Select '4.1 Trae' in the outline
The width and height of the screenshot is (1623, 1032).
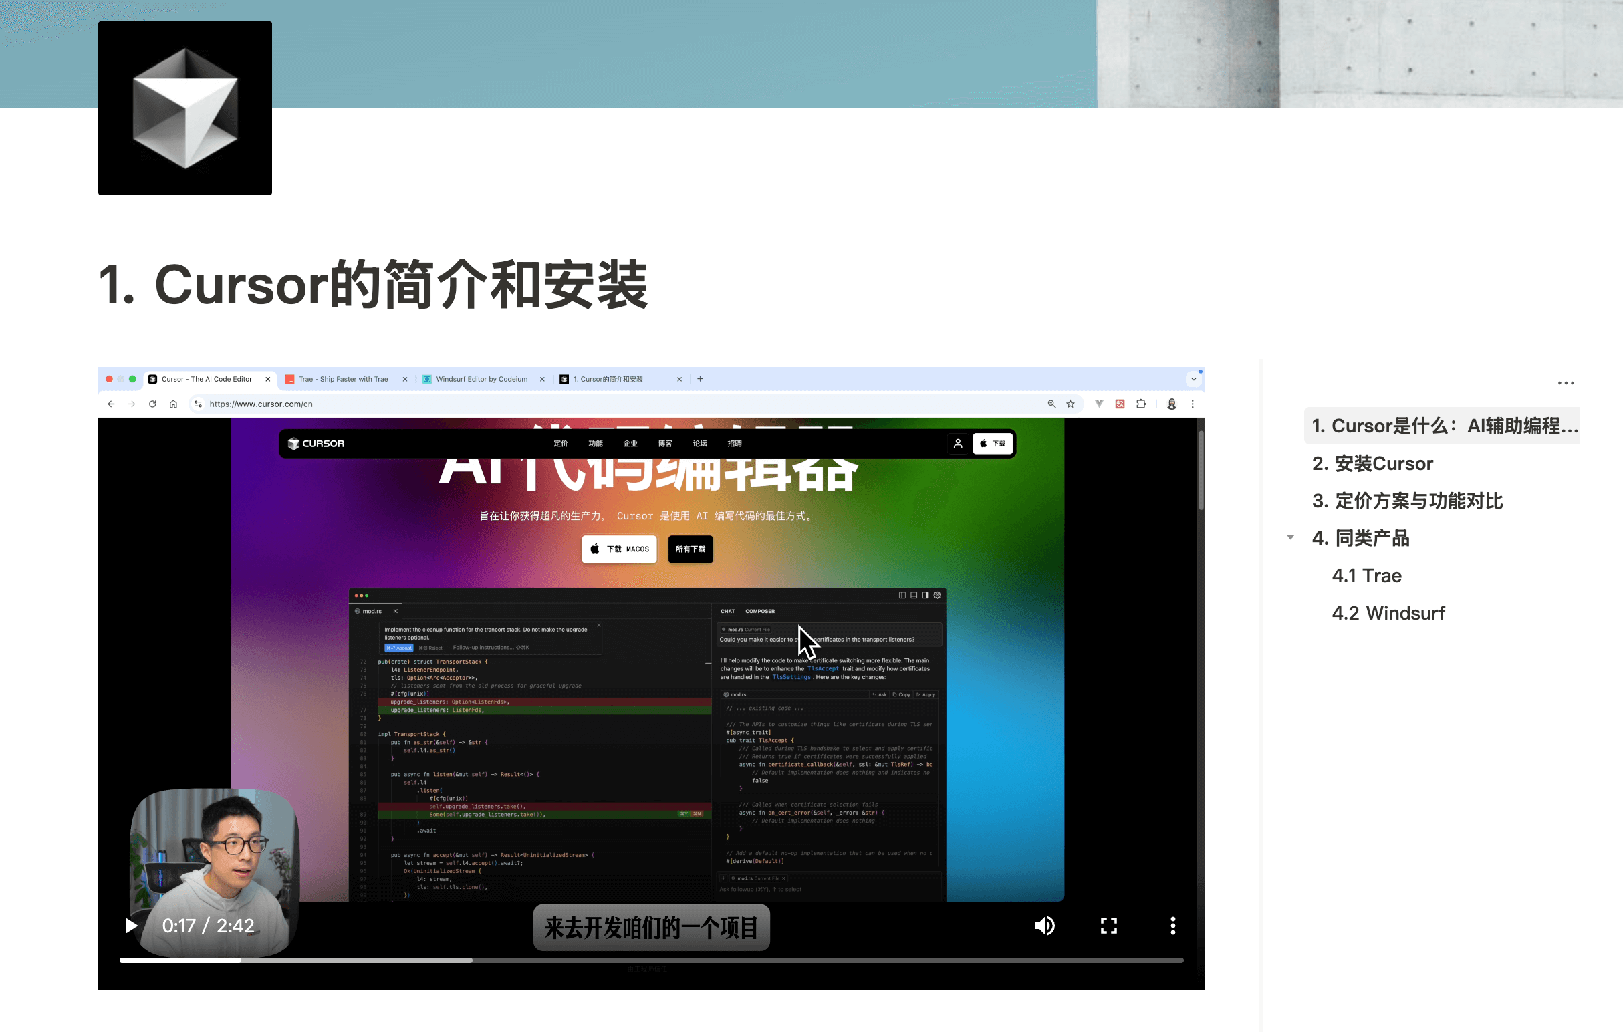1366,575
